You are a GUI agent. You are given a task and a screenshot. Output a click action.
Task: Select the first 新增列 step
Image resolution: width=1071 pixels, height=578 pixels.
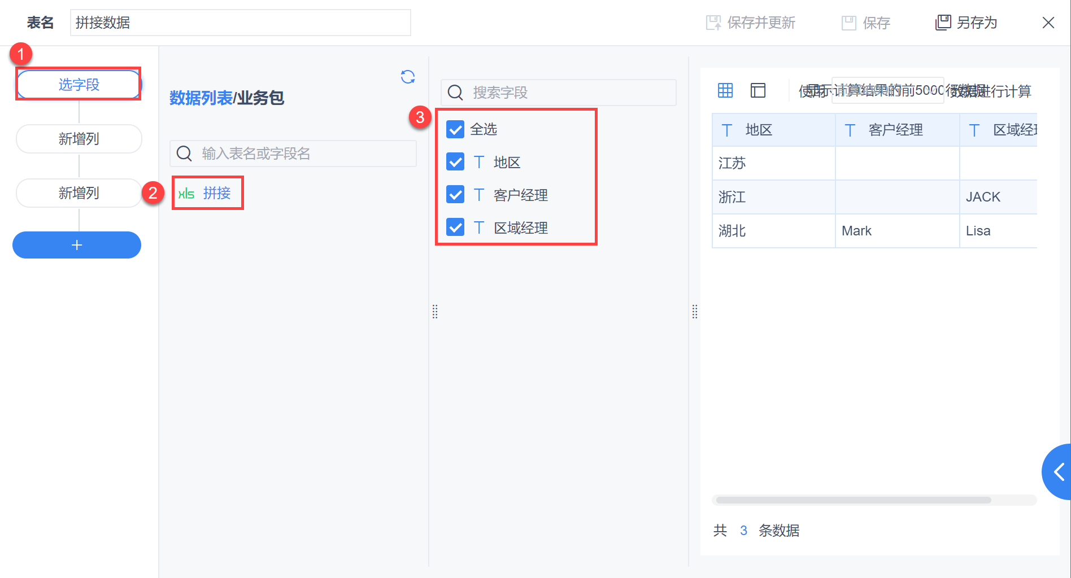[79, 139]
